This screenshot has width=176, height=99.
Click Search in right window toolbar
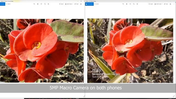point(151,4)
